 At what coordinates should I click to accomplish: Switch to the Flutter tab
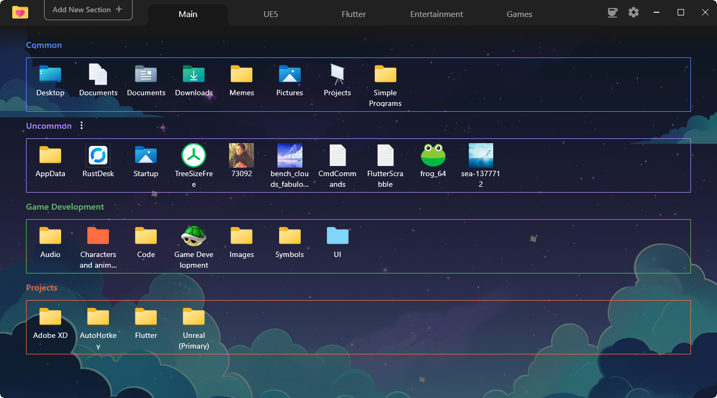coord(354,14)
